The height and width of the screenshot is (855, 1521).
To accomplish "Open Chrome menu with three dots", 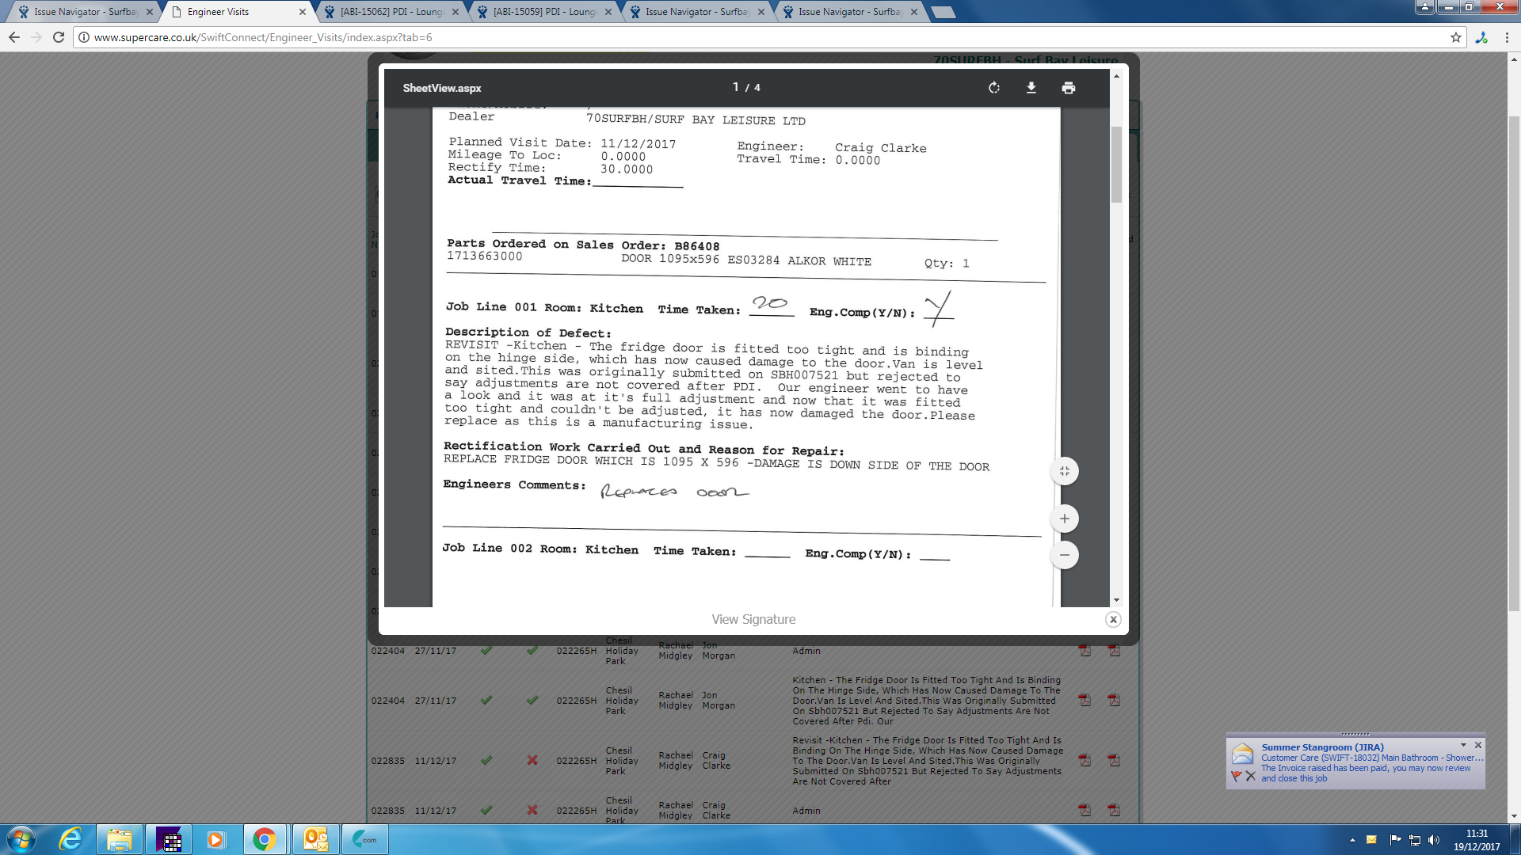I will [1507, 37].
